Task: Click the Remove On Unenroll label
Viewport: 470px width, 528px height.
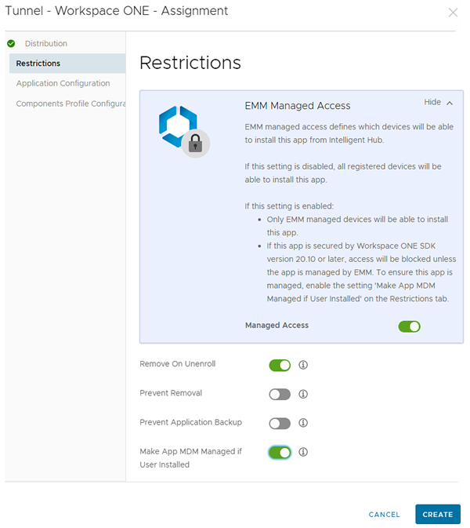Action: 178,364
